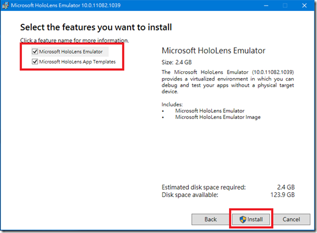Cancel the installation
Viewport: 317px width, 233px height.
point(291,219)
